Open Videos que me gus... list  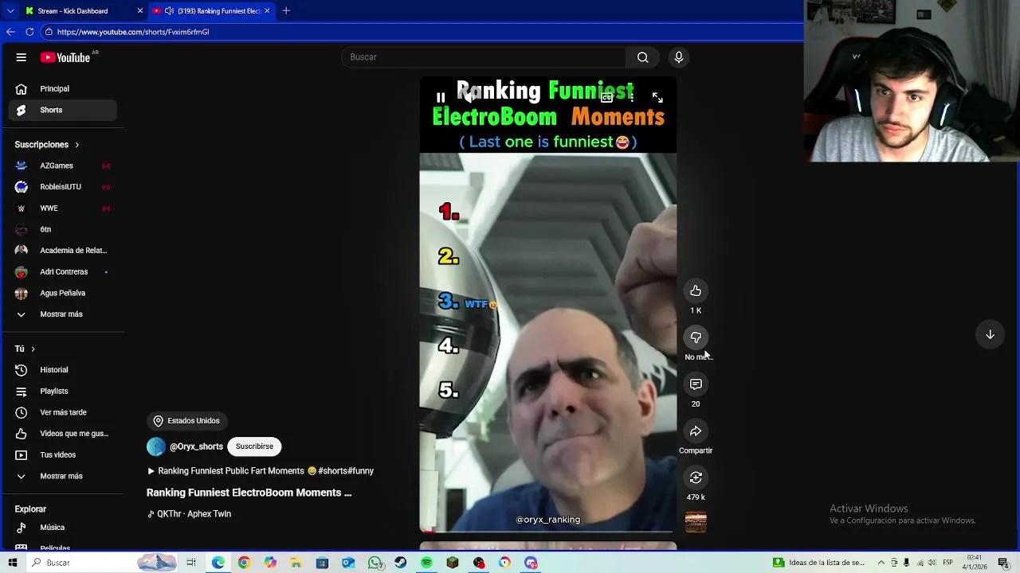[x=63, y=434]
